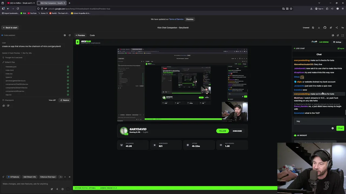Go back using Back to start button
Screen dimensions: 346x194
pyautogui.click(x=10, y=27)
